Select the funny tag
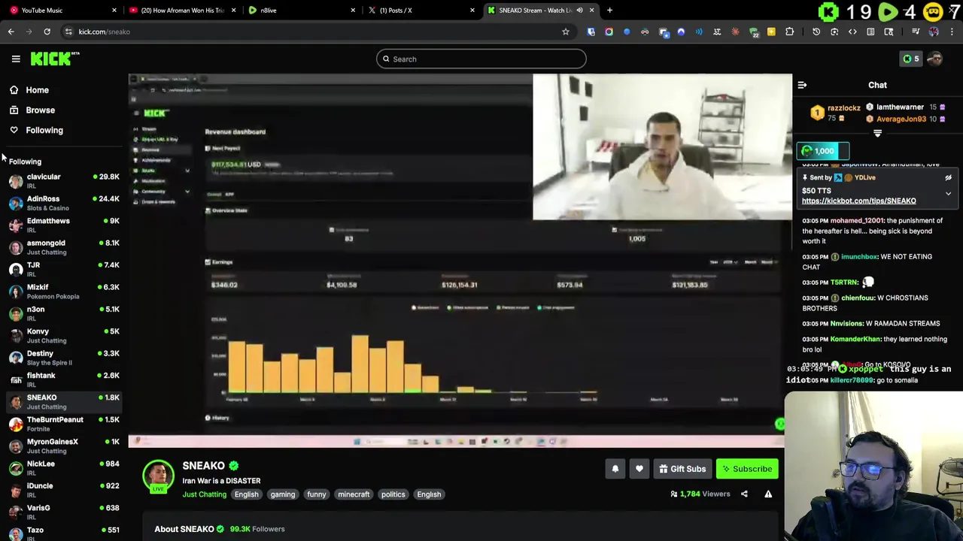The image size is (963, 541). click(x=317, y=494)
